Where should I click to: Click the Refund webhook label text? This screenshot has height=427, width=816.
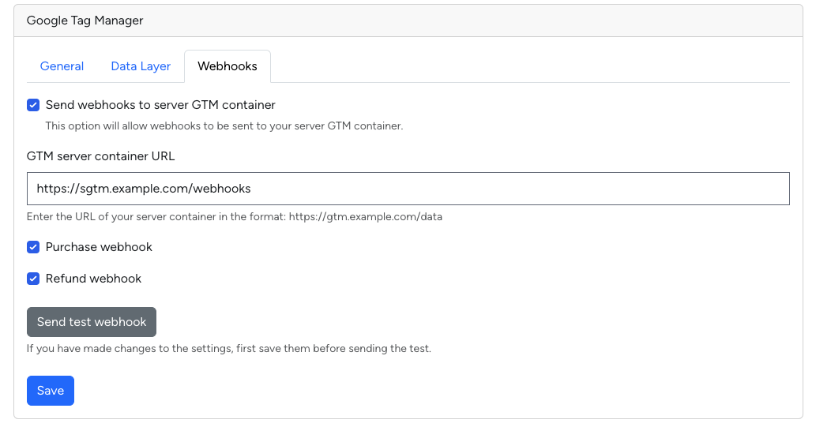[x=93, y=279]
